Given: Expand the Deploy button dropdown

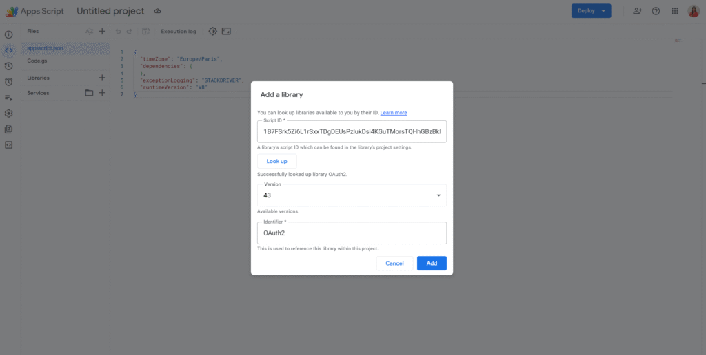Looking at the screenshot, I should point(604,11).
